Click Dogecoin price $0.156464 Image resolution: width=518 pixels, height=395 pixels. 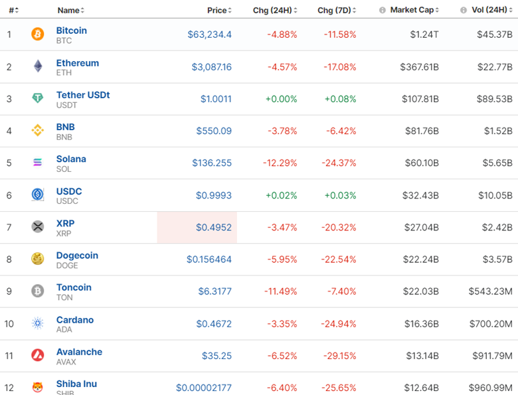(x=209, y=260)
